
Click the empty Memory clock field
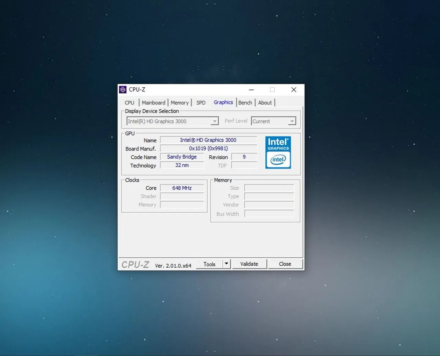tap(182, 205)
